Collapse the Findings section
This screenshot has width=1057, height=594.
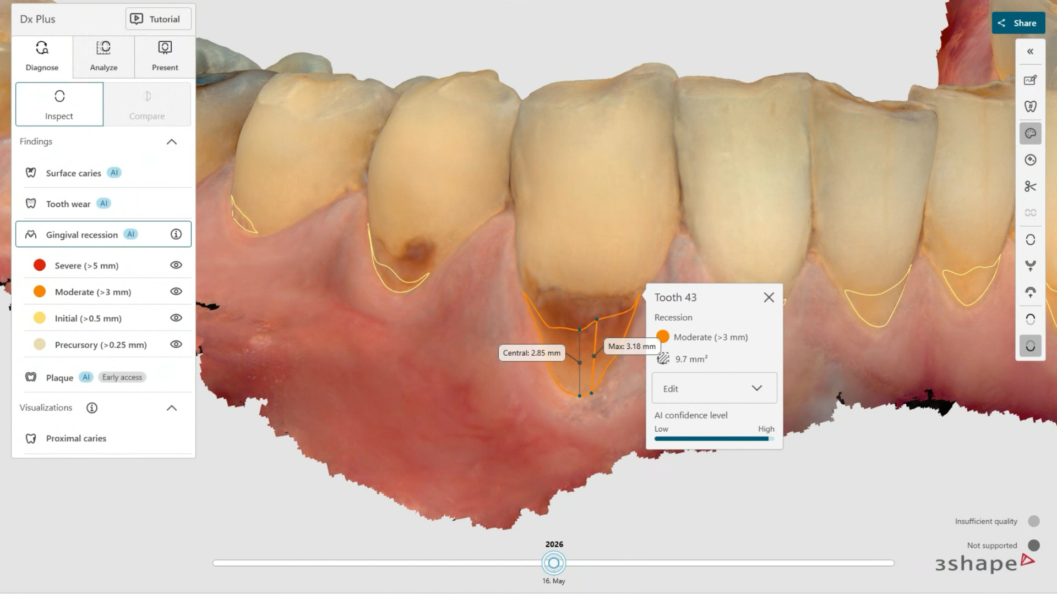pos(172,142)
